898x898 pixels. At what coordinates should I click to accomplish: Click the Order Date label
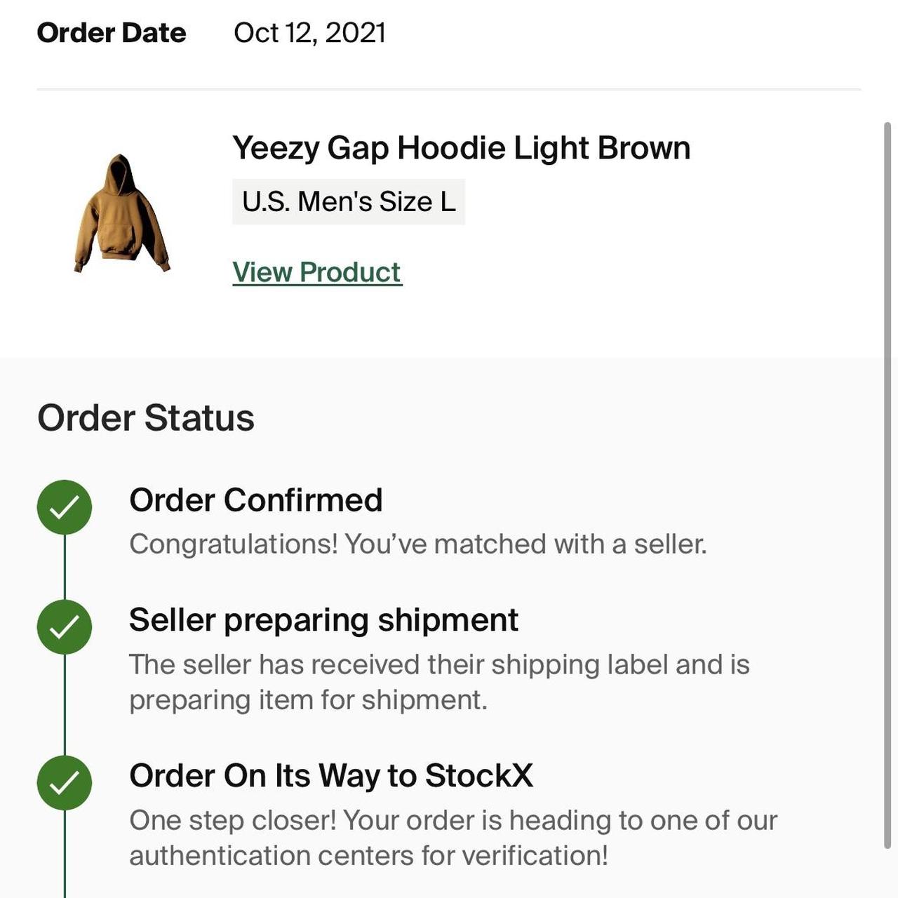[112, 32]
